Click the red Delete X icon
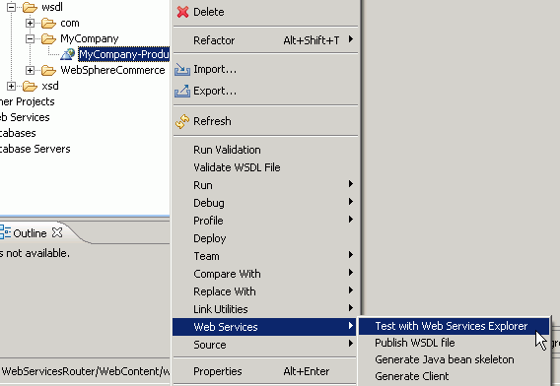Viewport: 560px width, 386px height. point(182,12)
